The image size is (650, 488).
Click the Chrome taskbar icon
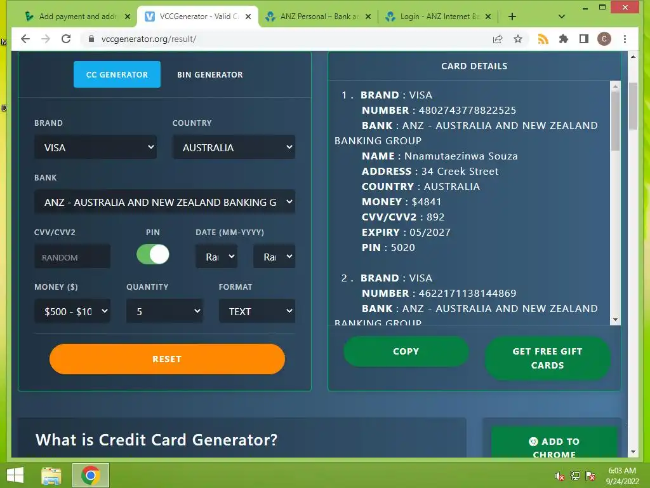(x=91, y=475)
